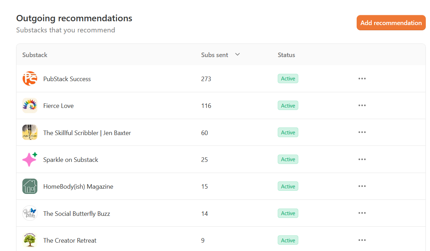Click the Status column header
The width and height of the screenshot is (430, 251).
pyautogui.click(x=286, y=55)
